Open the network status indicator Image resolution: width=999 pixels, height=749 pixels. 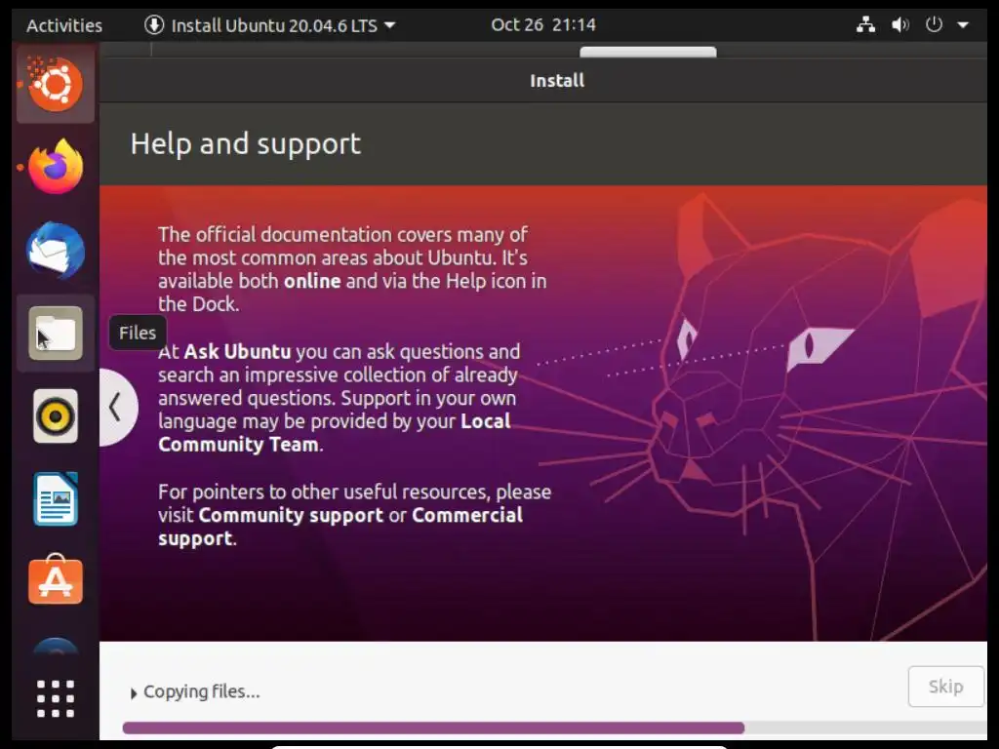[x=865, y=24]
